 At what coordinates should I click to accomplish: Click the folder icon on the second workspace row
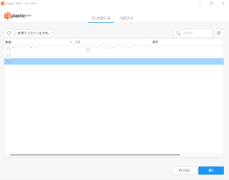8,55
